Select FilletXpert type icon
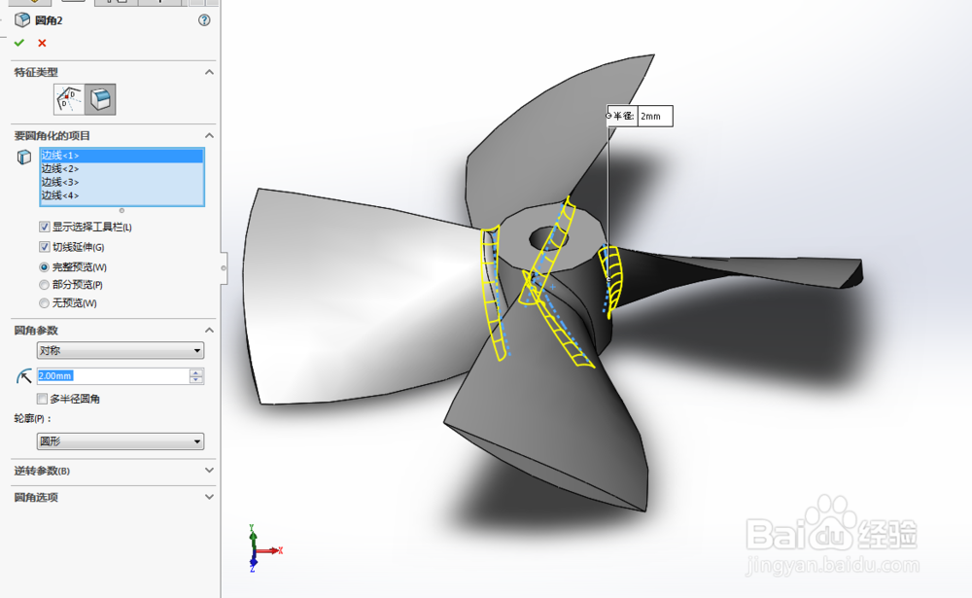This screenshot has height=598, width=972. tap(100, 99)
